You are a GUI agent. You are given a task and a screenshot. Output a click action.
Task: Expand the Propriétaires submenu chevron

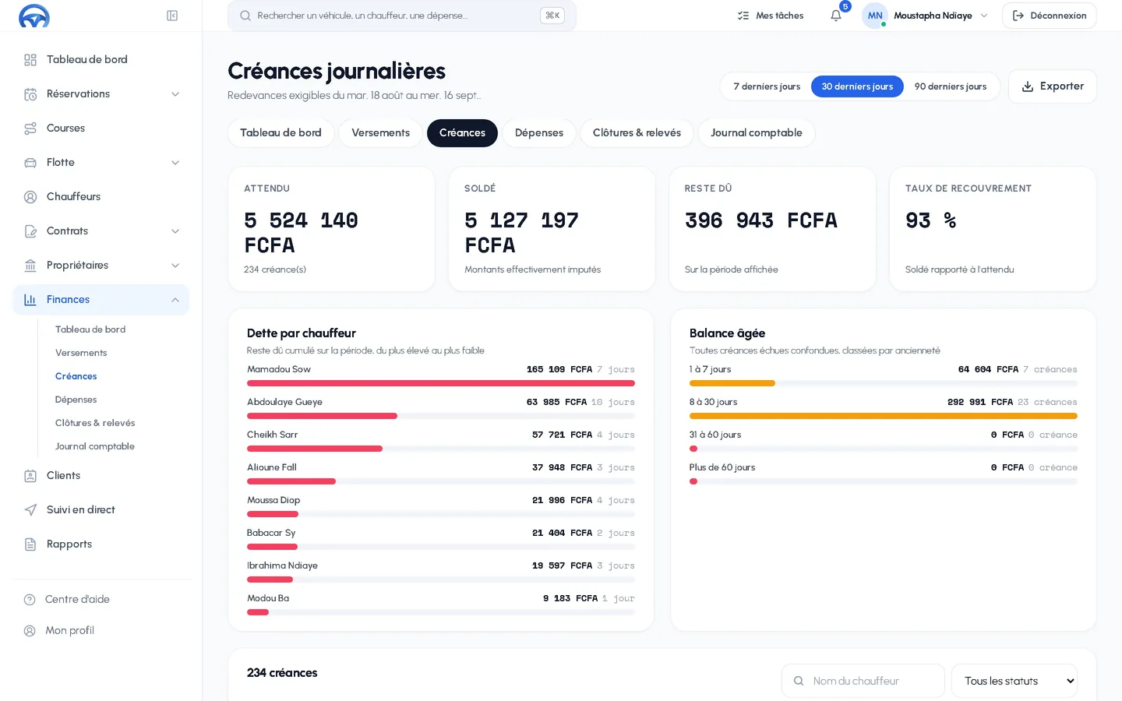175,266
